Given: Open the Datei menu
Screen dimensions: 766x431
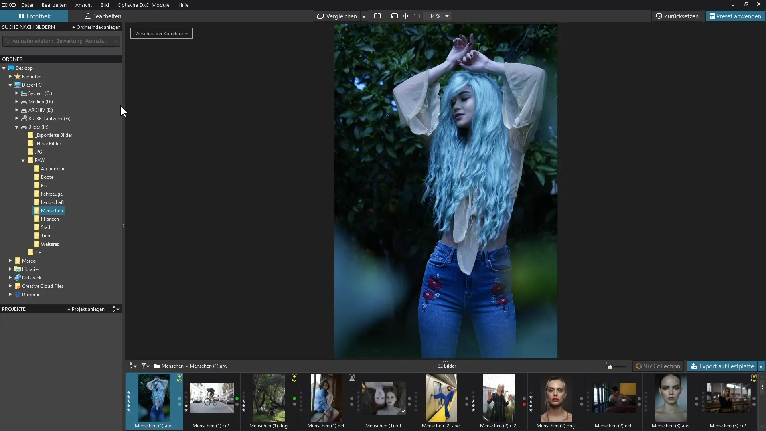Looking at the screenshot, I should (x=27, y=5).
